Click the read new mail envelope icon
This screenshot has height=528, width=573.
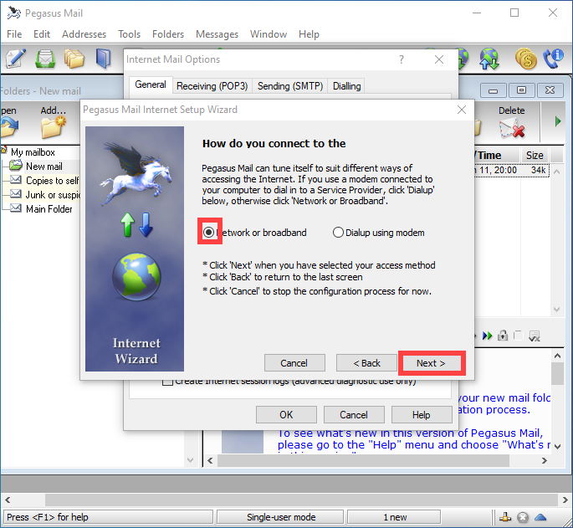45,59
